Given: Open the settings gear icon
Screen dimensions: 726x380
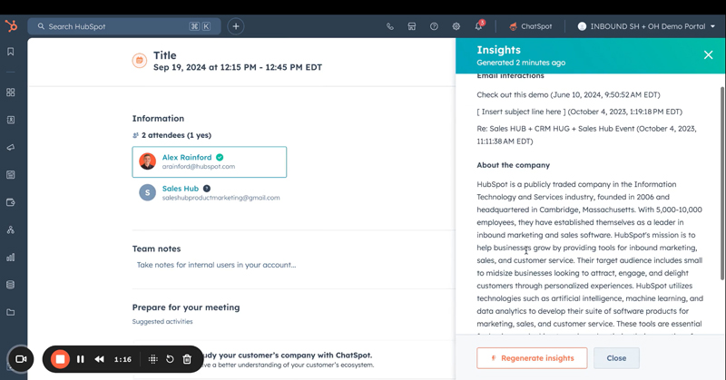Looking at the screenshot, I should tap(456, 26).
